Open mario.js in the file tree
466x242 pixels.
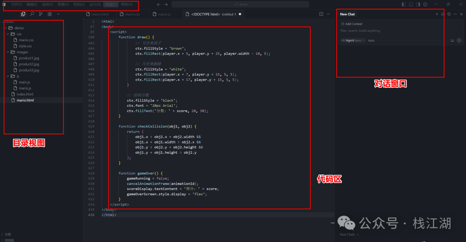(25, 88)
